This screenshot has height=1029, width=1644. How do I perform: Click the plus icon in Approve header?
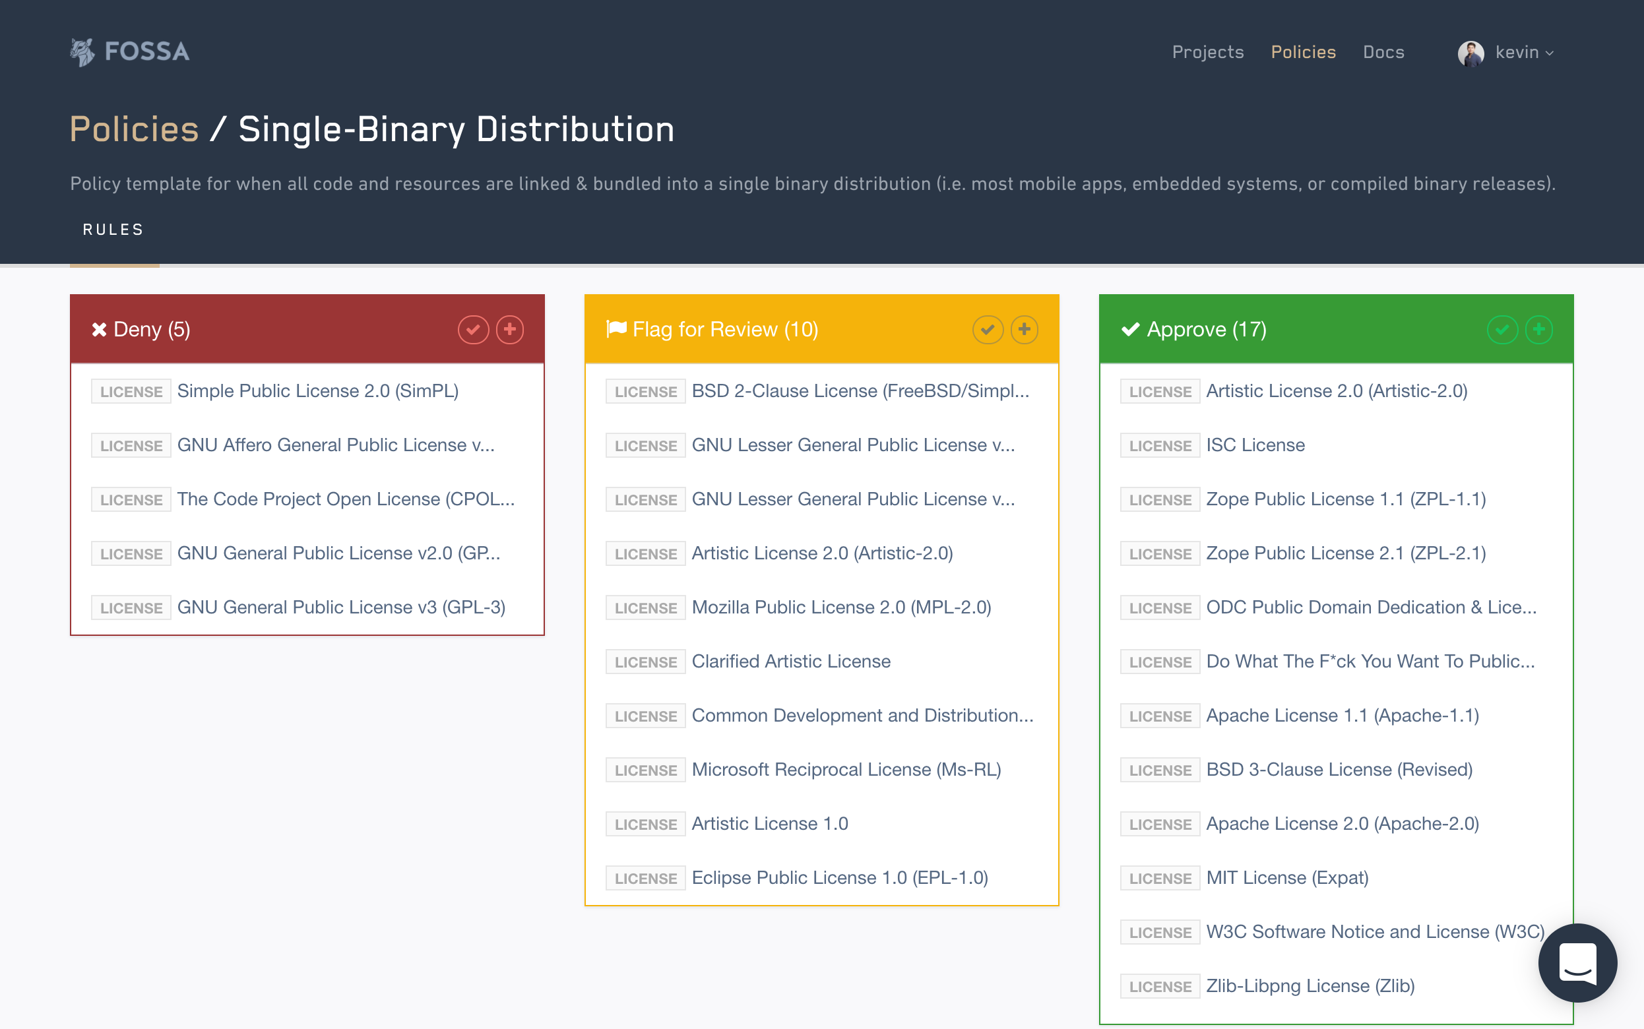(1538, 329)
